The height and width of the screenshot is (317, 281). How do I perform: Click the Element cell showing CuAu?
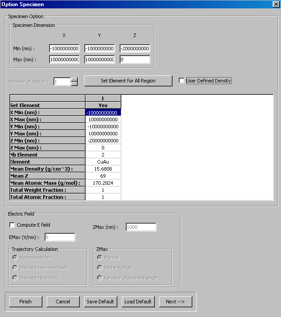(x=103, y=162)
